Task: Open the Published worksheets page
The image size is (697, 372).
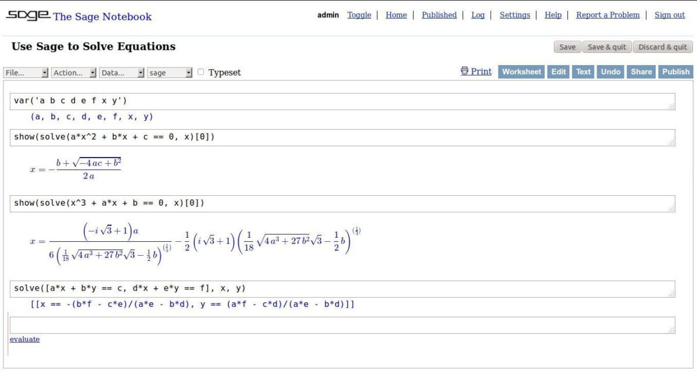Action: pos(439,15)
